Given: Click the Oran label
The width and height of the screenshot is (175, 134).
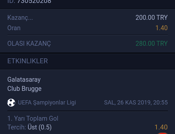Looking at the screenshot, I should click(14, 28).
